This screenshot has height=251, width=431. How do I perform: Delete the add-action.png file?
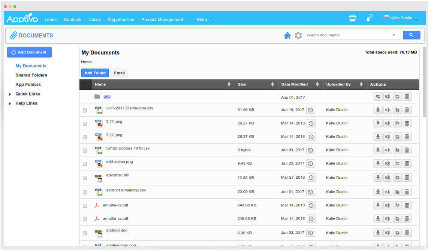click(407, 163)
